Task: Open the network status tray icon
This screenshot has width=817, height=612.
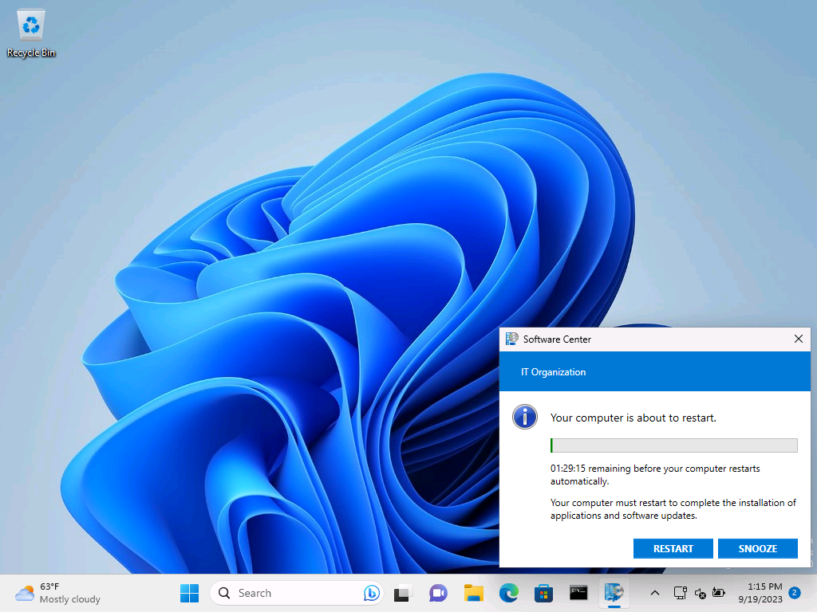Action: [x=680, y=593]
